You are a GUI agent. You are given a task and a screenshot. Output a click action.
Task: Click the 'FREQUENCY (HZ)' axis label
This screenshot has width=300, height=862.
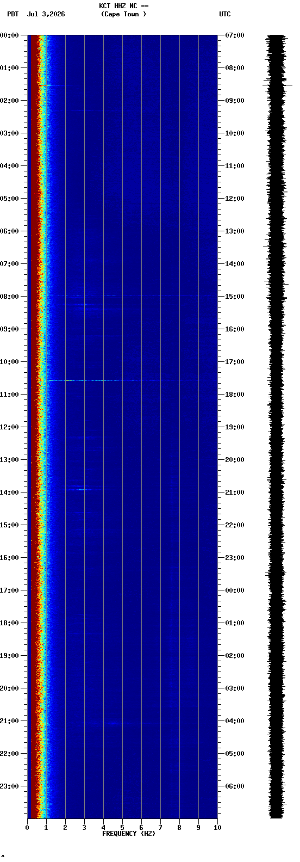(129, 834)
